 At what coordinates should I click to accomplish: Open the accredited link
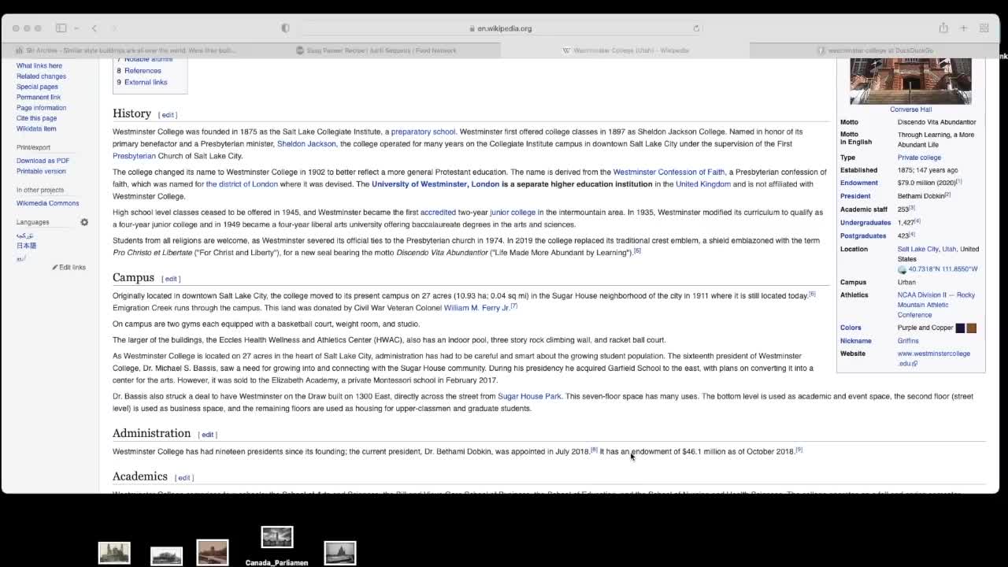438,212
